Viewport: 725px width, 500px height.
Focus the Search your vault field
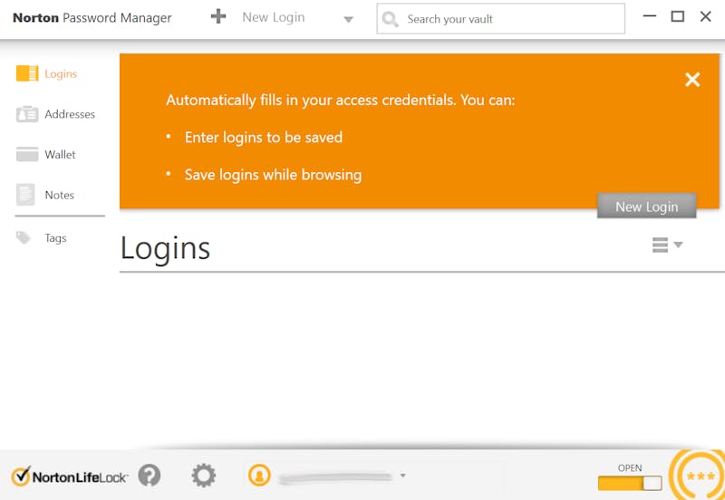[501, 19]
